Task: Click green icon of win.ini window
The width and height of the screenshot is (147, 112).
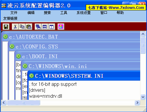Action: point(25,66)
